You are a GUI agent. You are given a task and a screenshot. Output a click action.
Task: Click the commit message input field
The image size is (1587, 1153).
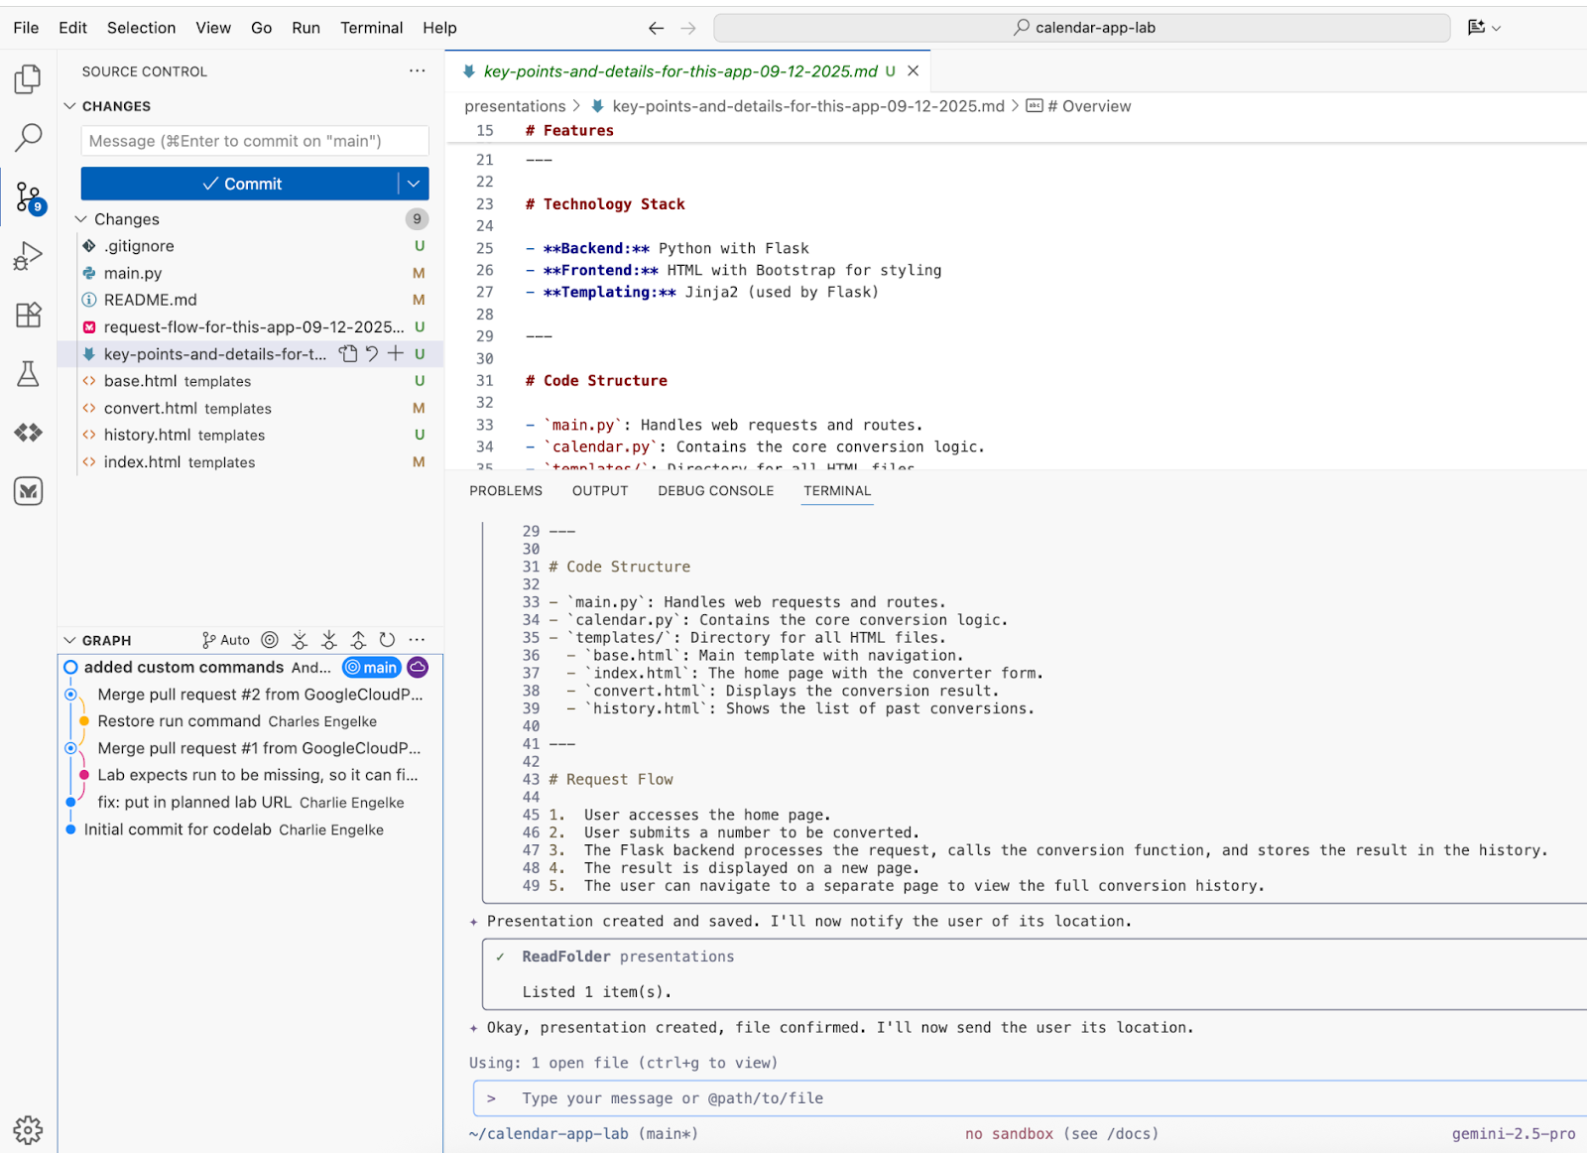[x=254, y=141]
